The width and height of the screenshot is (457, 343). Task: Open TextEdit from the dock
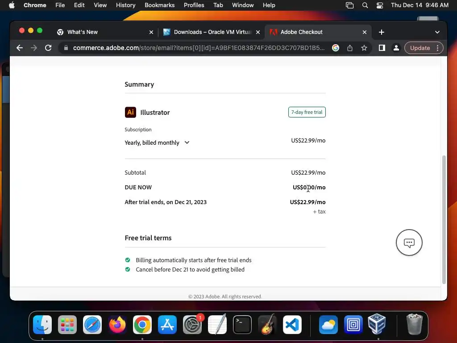click(217, 325)
